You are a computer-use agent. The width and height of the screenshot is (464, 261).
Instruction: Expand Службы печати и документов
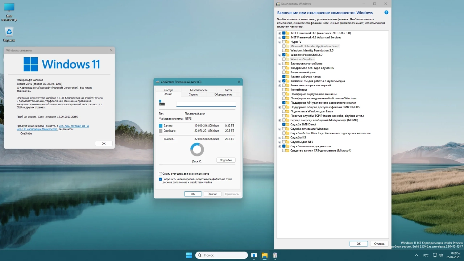[279, 146]
